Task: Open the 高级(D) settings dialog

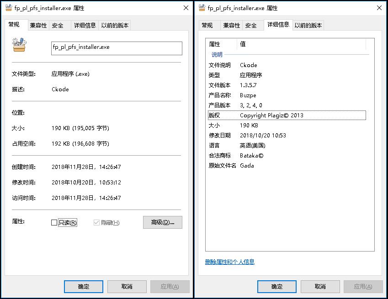Action: [x=162, y=222]
